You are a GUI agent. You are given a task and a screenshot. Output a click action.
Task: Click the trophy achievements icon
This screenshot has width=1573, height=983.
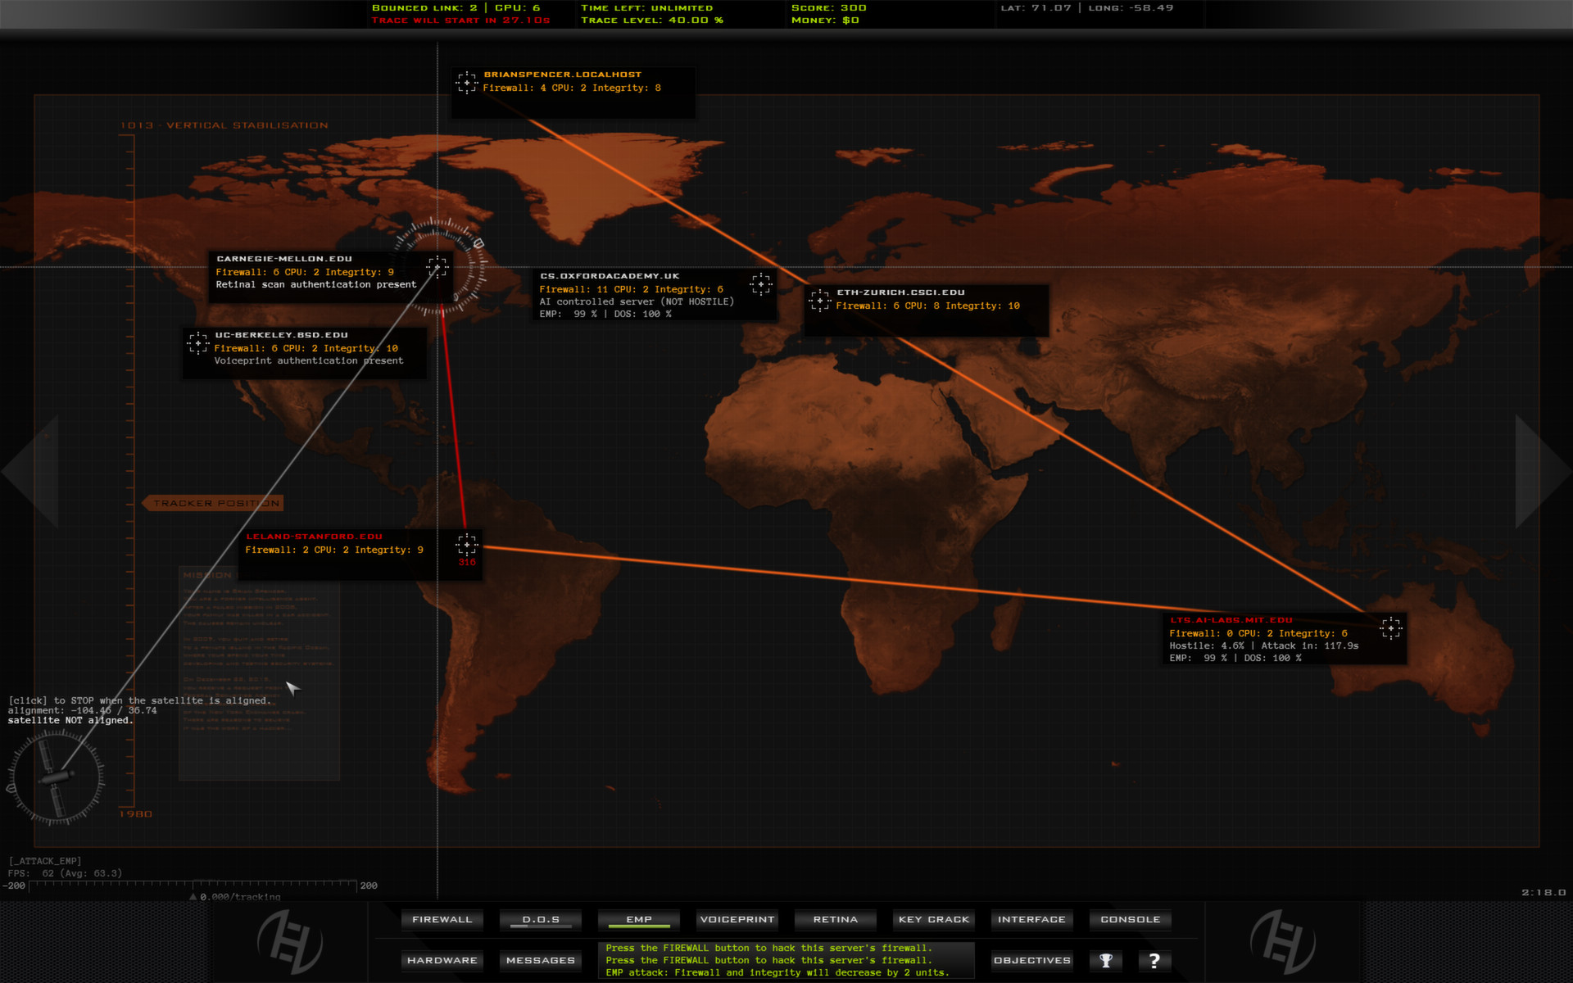(x=1105, y=960)
